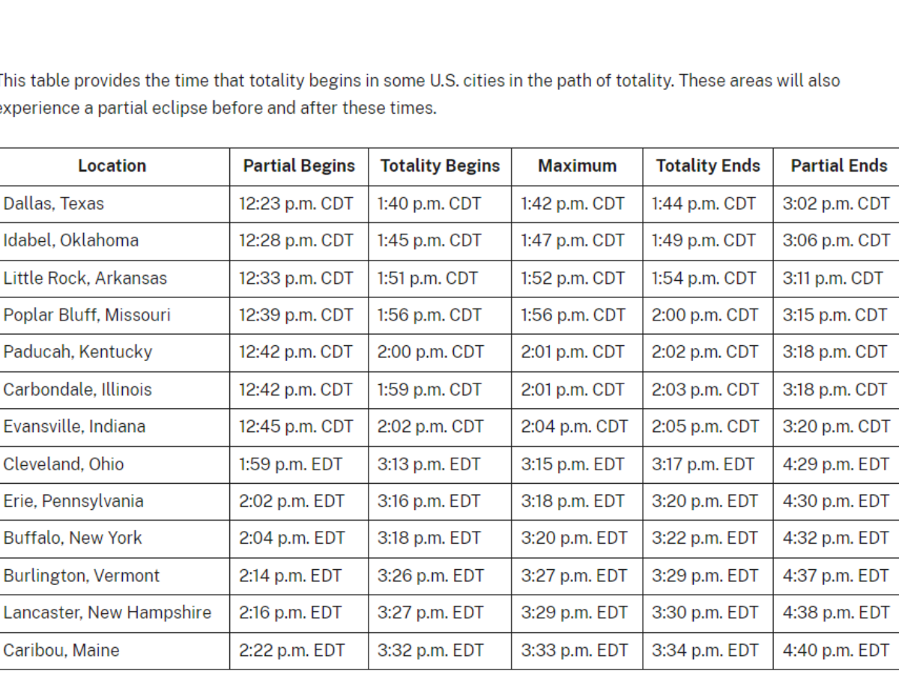Click Poplar Bluff, Missouri in the table
Viewport: 899px width, 674px height.
tap(87, 315)
